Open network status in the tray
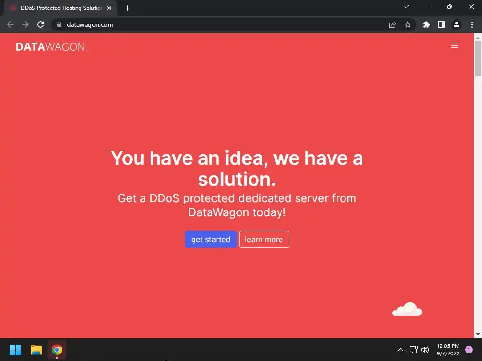The height and width of the screenshot is (361, 482). coord(413,350)
